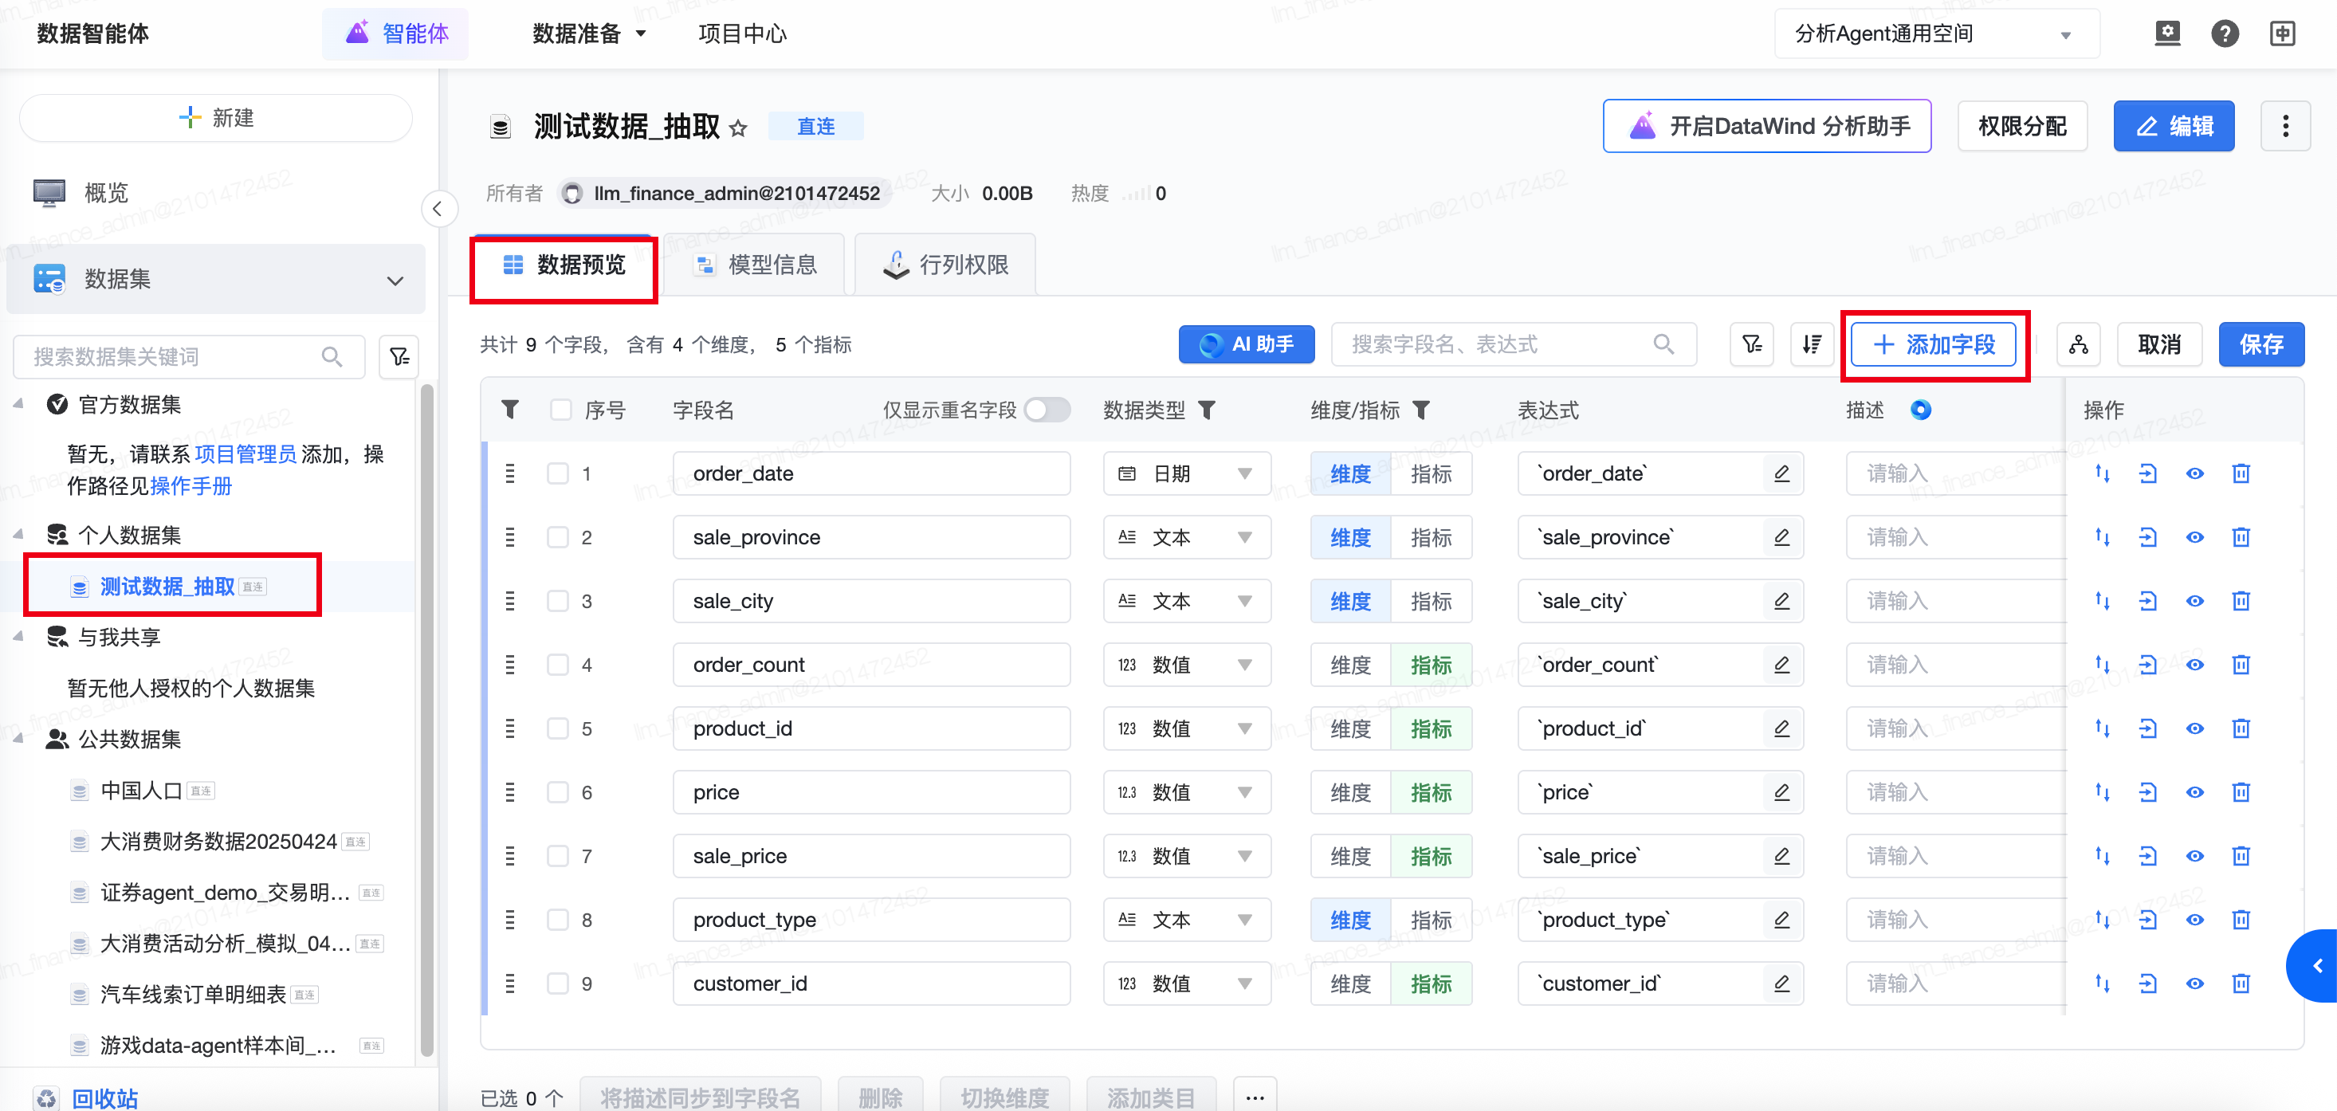This screenshot has height=1111, width=2337.
Task: Collapse the 数据集 section chevron
Action: coord(395,281)
